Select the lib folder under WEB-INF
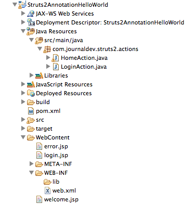This screenshot has height=204, width=193. coord(52,182)
